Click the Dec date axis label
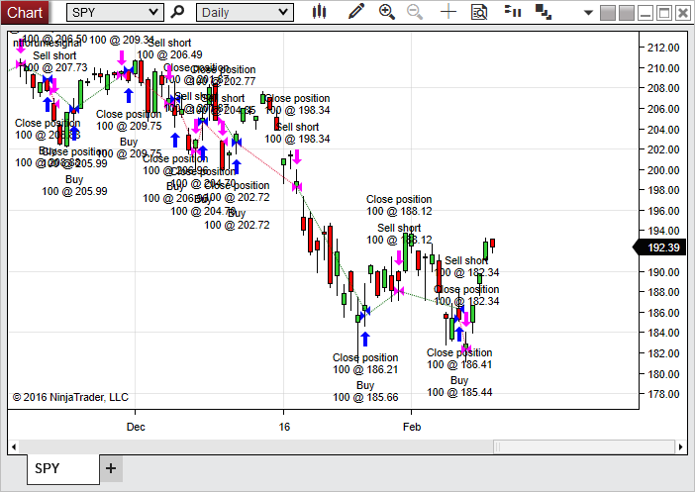Image resolution: width=695 pixels, height=492 pixels. click(x=136, y=427)
